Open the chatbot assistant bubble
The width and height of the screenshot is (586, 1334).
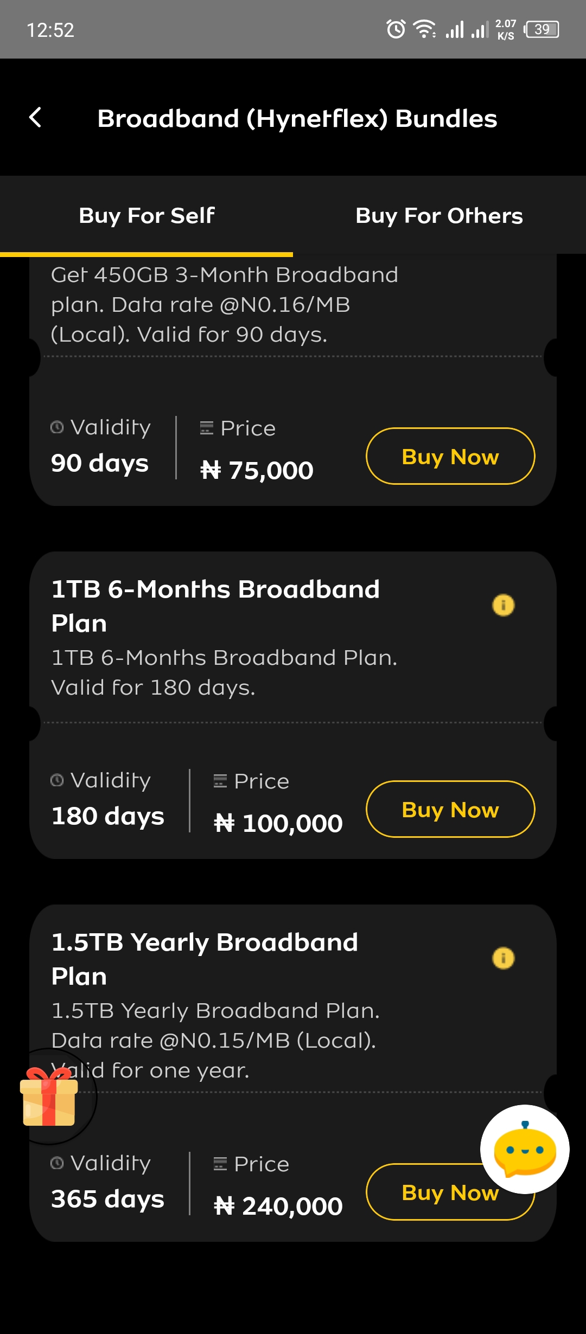[x=525, y=1149]
